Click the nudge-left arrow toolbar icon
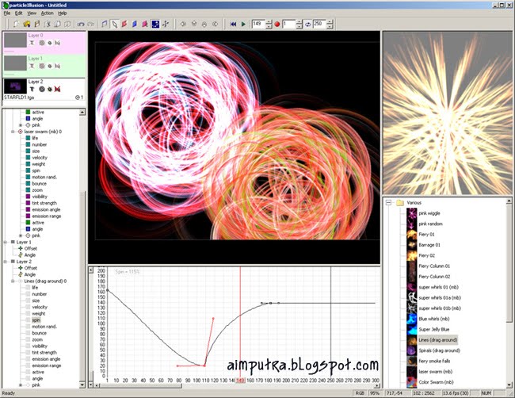 [183, 24]
